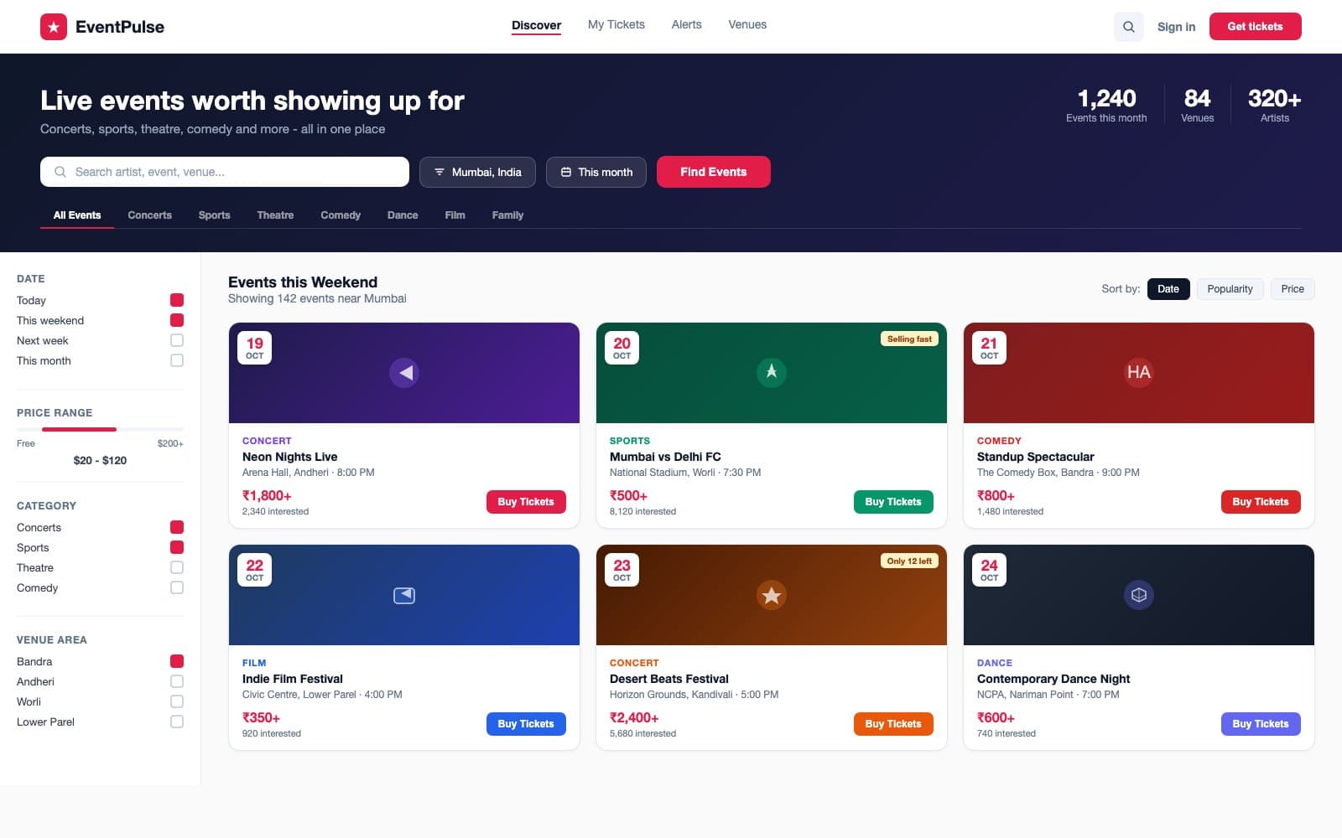This screenshot has height=838, width=1342.
Task: Buy Tickets for Contemporary Dance Night
Action: pos(1261,724)
